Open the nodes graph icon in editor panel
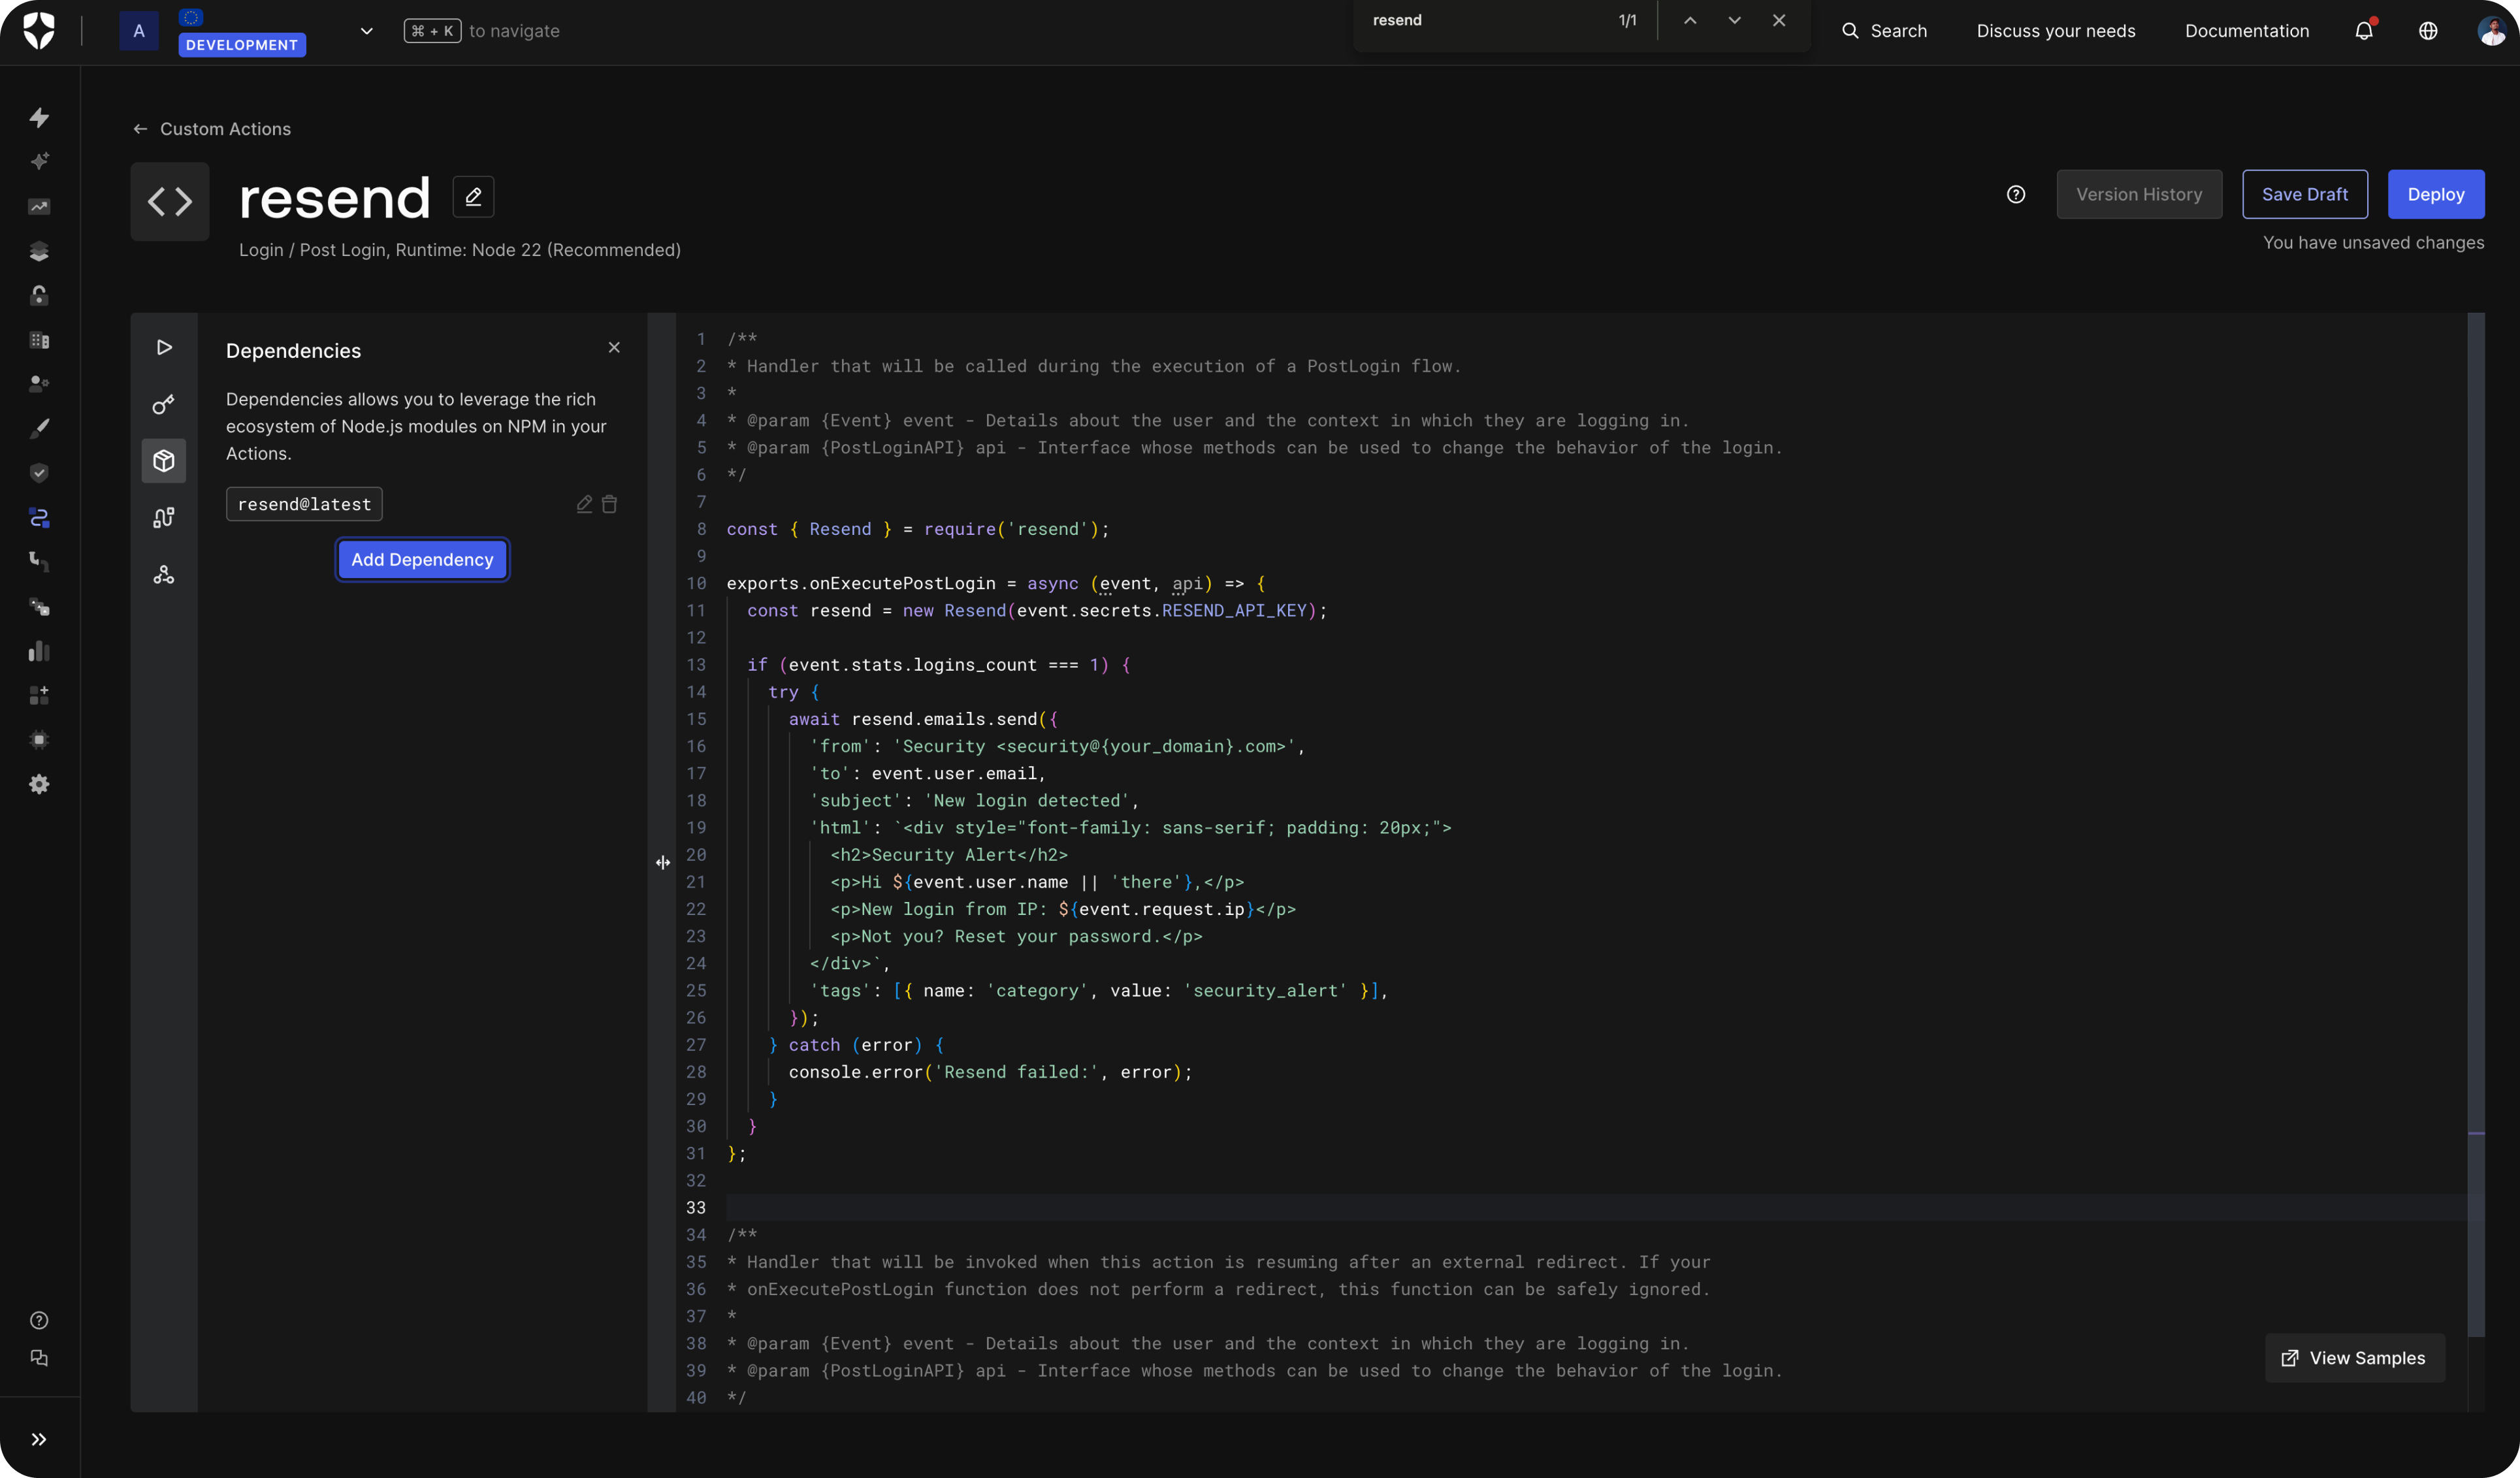 pyautogui.click(x=164, y=575)
